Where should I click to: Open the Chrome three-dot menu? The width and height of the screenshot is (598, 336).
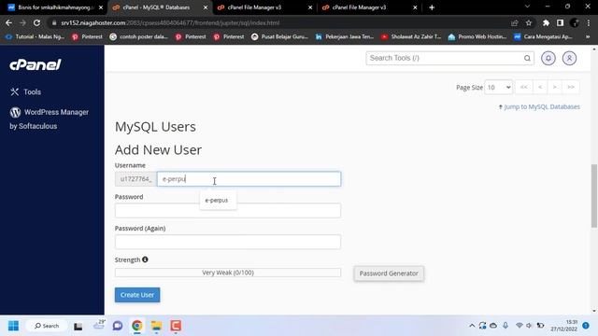point(589,22)
